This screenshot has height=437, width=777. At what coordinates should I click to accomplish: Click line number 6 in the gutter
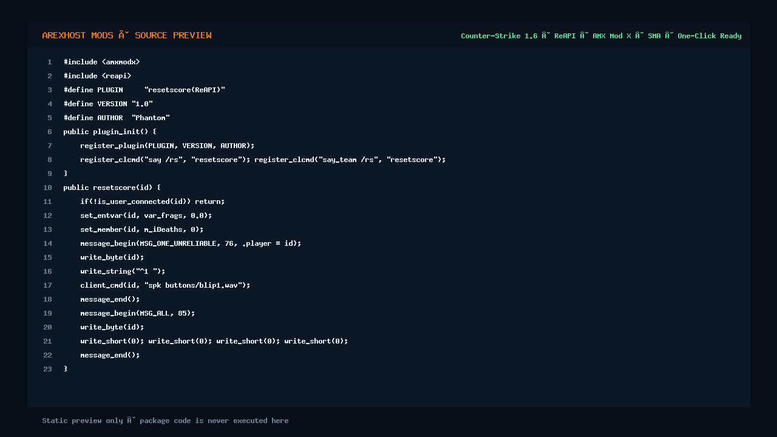pos(50,132)
